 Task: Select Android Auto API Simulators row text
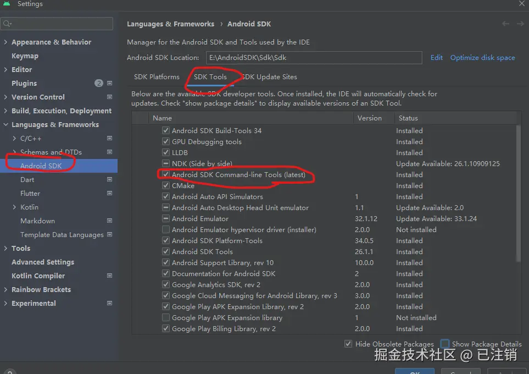pyautogui.click(x=218, y=197)
